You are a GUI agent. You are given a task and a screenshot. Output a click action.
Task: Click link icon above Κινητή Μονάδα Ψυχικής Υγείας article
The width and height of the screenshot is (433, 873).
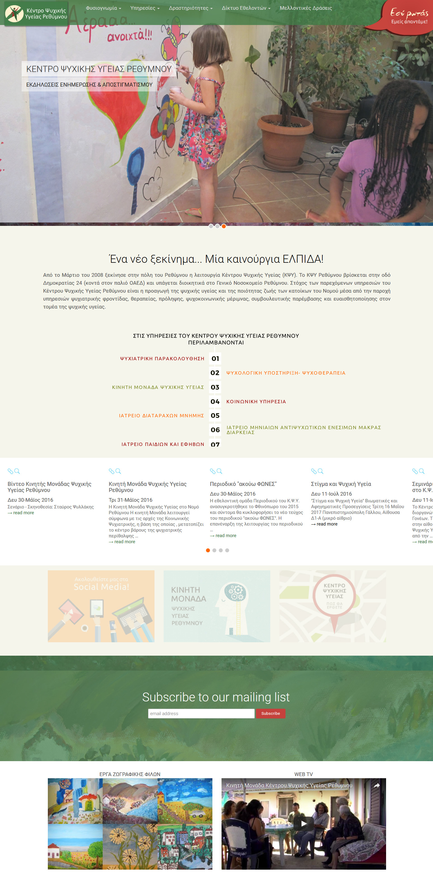112,471
